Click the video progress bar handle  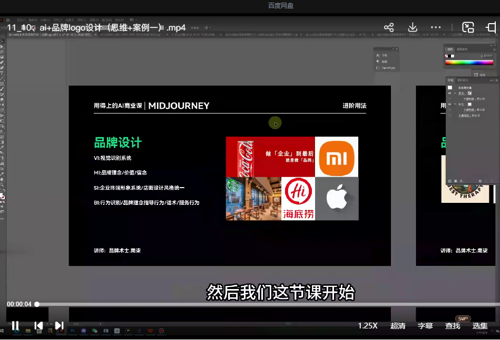37,304
